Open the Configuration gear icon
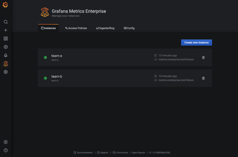Image resolution: width=238 pixels, height=157 pixels. coord(6,72)
